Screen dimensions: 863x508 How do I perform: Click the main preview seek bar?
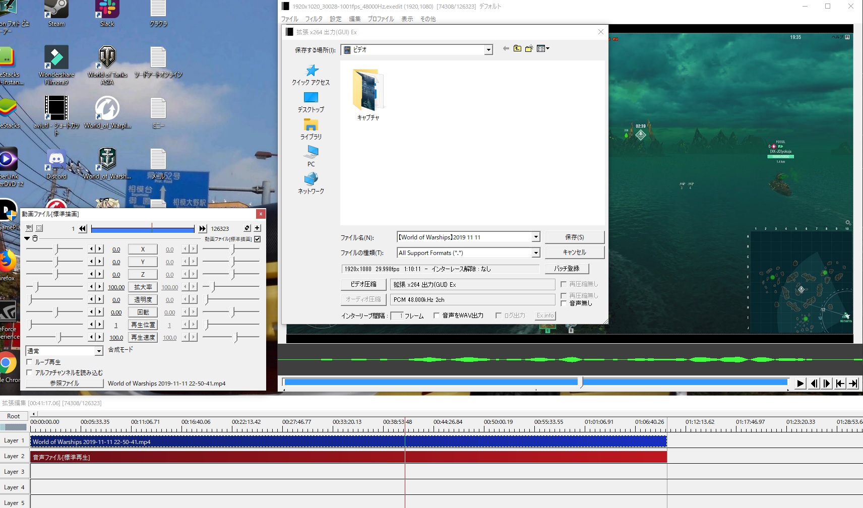[x=536, y=382]
